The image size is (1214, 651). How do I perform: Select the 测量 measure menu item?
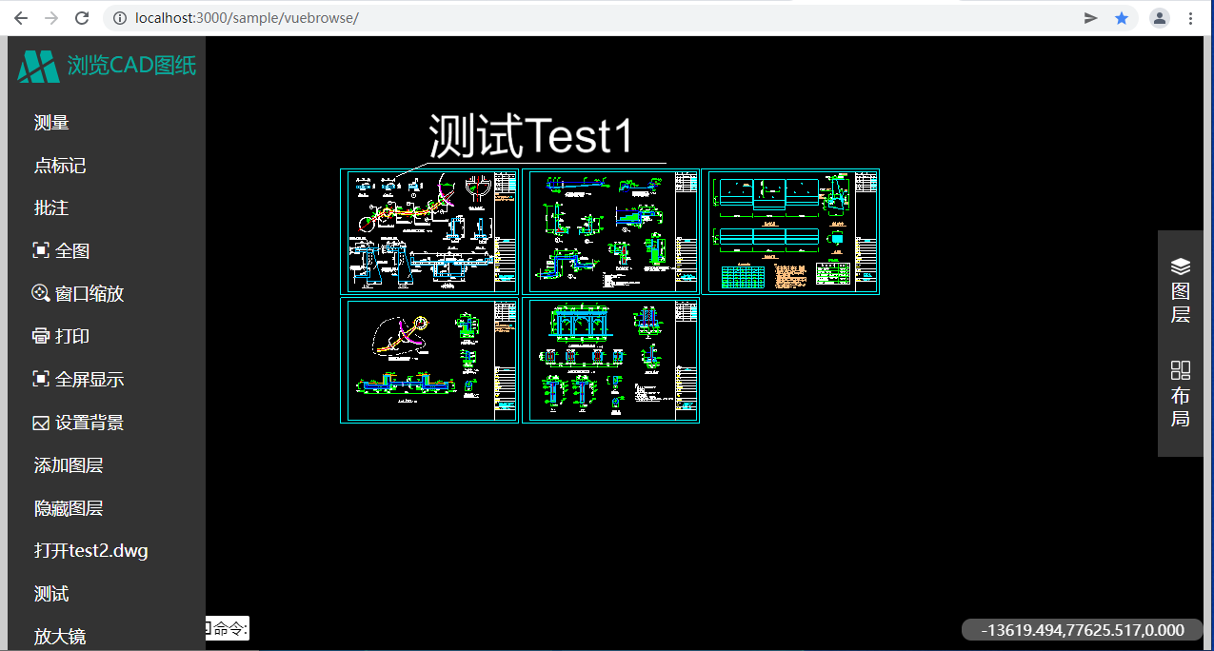pos(51,123)
